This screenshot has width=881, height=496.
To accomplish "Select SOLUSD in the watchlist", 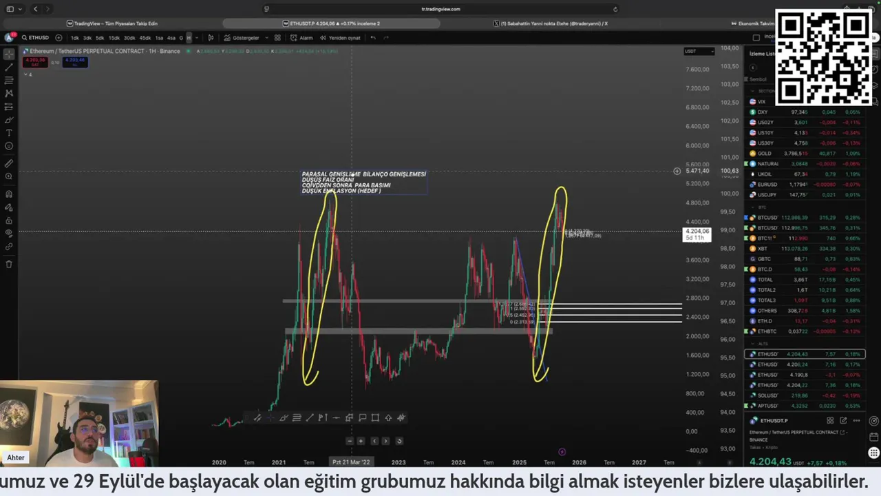I will (x=805, y=395).
